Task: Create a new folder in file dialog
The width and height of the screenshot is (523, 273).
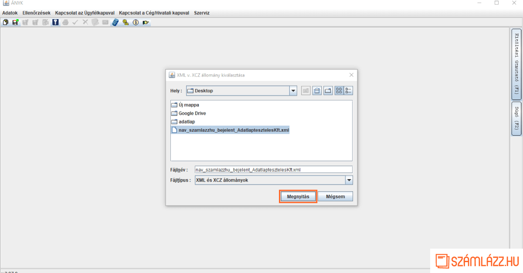Action: (x=327, y=91)
